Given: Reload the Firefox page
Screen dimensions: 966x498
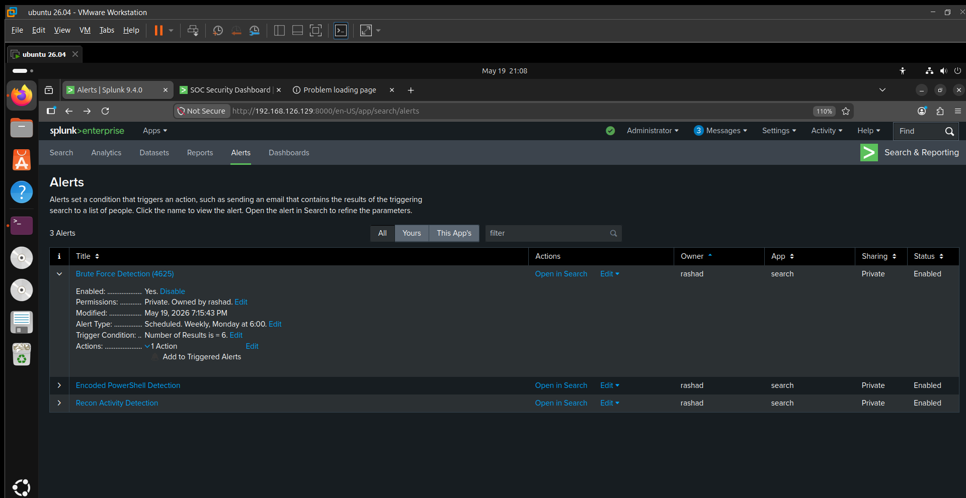Looking at the screenshot, I should 105,111.
